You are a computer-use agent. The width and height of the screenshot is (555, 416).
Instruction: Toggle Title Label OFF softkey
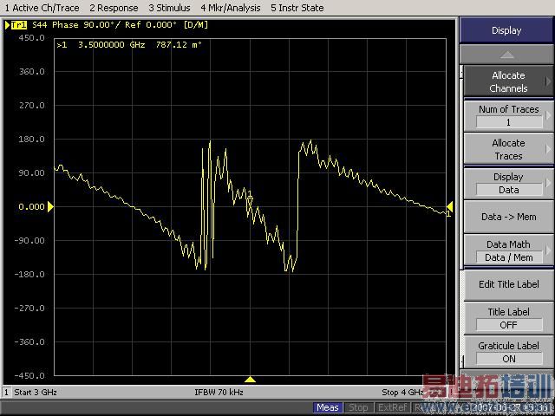pyautogui.click(x=508, y=318)
